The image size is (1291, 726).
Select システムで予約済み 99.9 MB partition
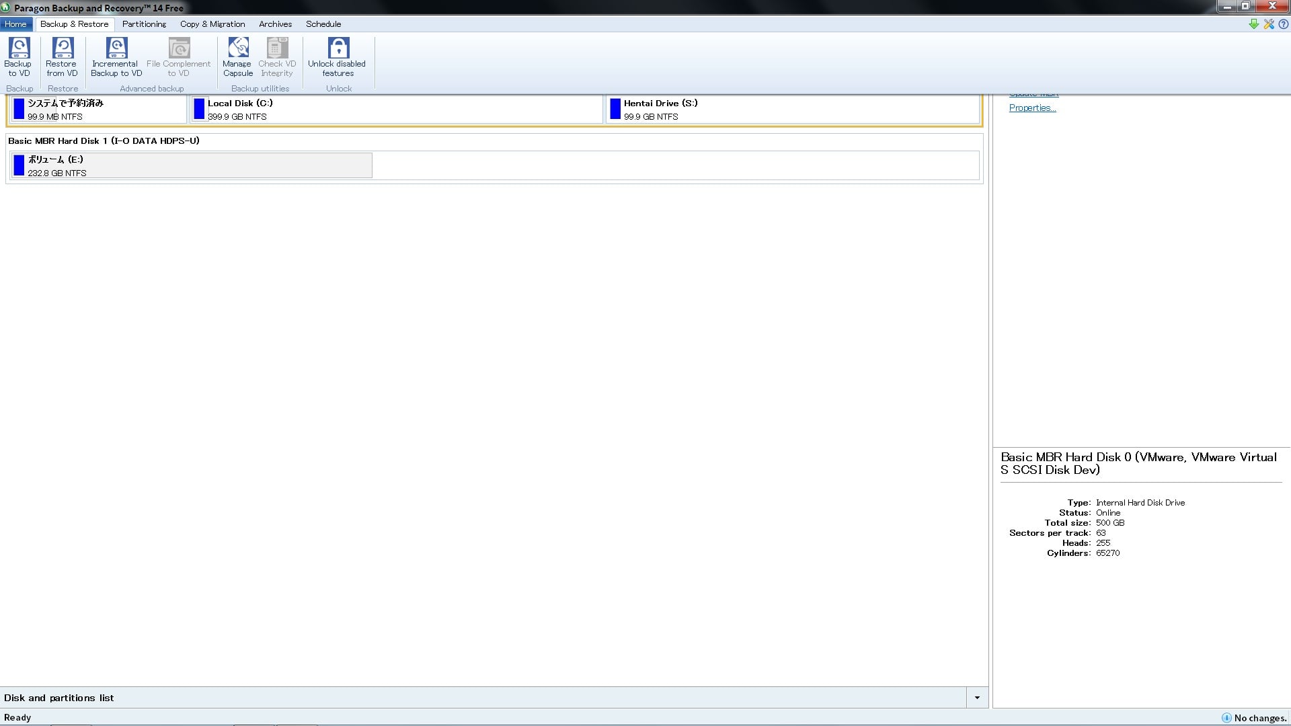point(98,110)
